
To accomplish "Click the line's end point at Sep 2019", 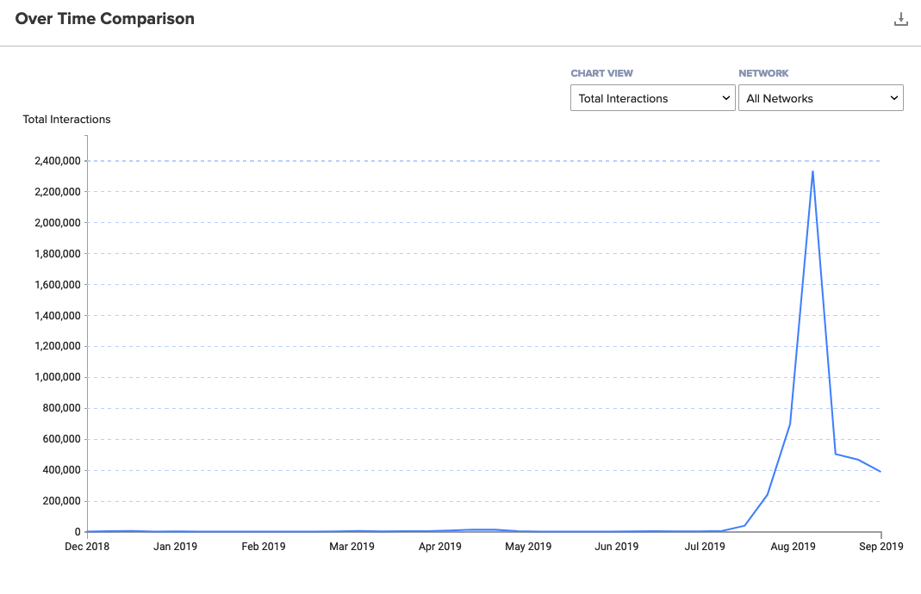I will 881,471.
